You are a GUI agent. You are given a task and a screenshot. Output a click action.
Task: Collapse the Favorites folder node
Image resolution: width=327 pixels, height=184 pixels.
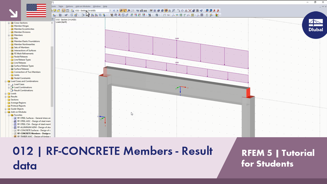click(9, 115)
